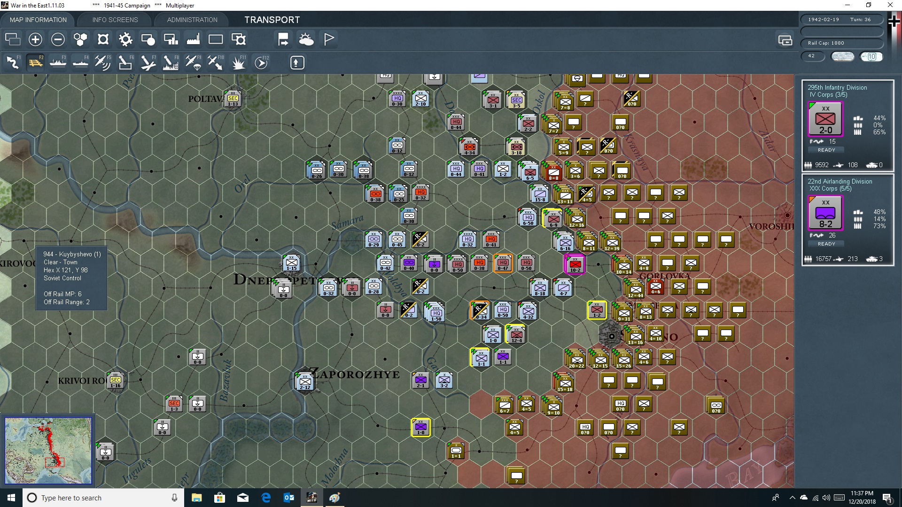Click the Transport mode title tab

click(272, 20)
